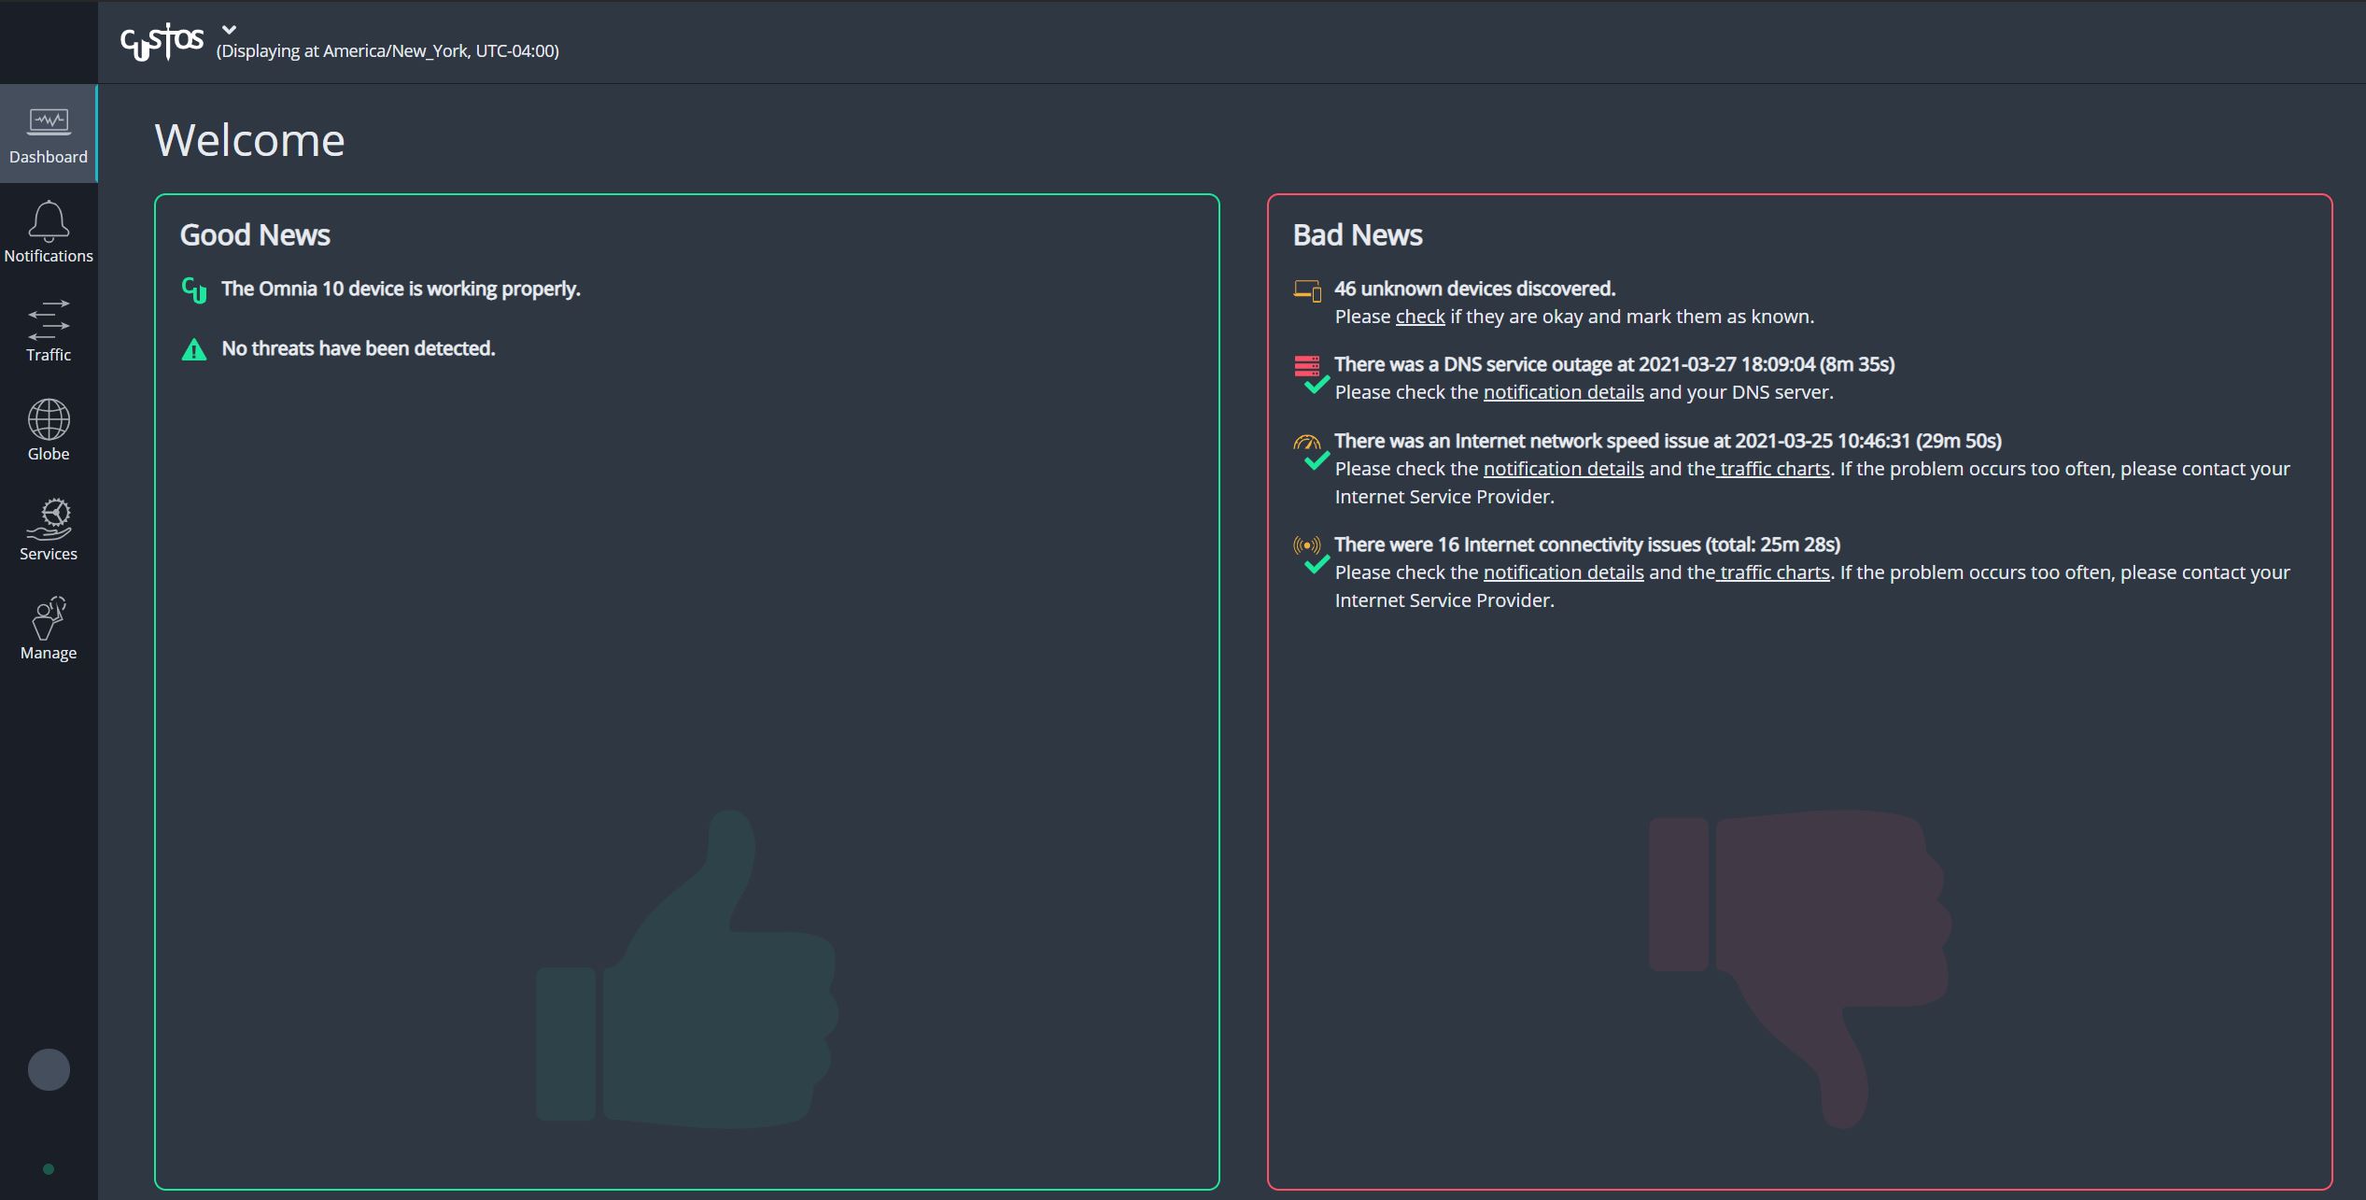This screenshot has width=2366, height=1200.
Task: Open notification details for connectivity issues
Action: coord(1563,572)
